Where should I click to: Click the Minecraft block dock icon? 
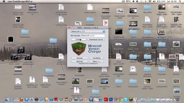coord(131,99)
